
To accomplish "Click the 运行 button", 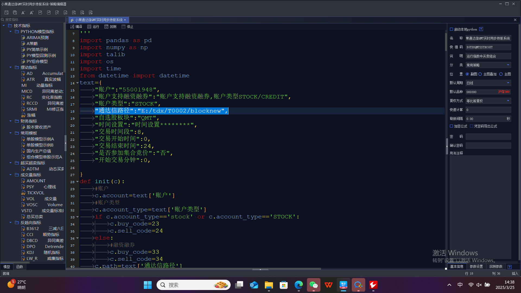I will coord(93,27).
